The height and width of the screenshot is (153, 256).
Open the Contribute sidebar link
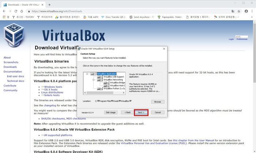tap(10, 86)
